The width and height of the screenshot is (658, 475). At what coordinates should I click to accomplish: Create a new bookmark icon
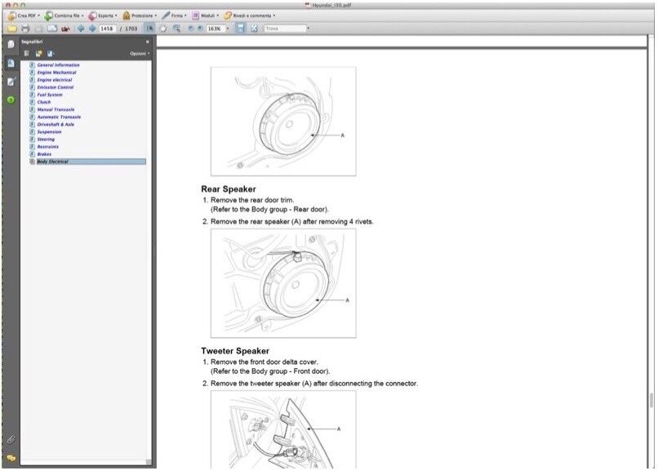point(38,54)
